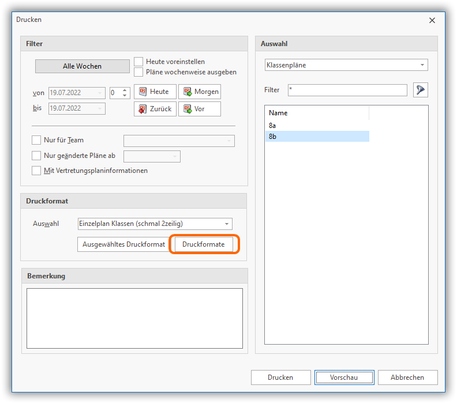Increase the day offset spinner value
The height and width of the screenshot is (404, 457).
[125, 90]
